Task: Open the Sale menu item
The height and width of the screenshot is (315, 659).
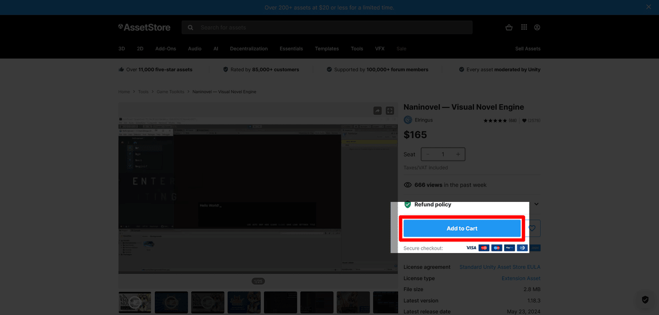Action: point(401,49)
